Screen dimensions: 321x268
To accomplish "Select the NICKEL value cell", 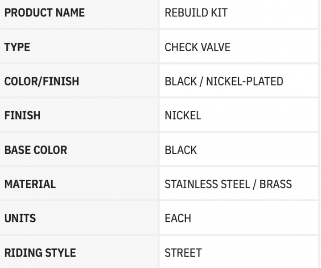I will tap(183, 116).
